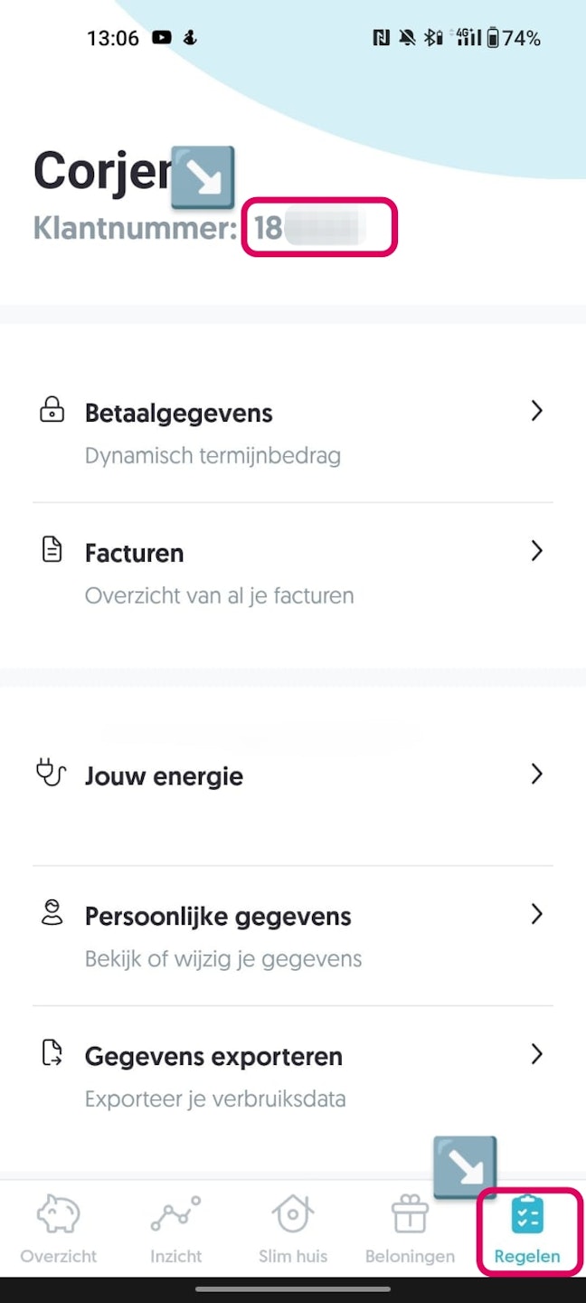Viewport: 586px width, 1303px height.
Task: Tap the house Slim huis icon
Action: click(293, 1214)
